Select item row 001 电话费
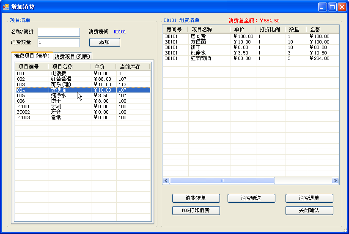 (82, 73)
